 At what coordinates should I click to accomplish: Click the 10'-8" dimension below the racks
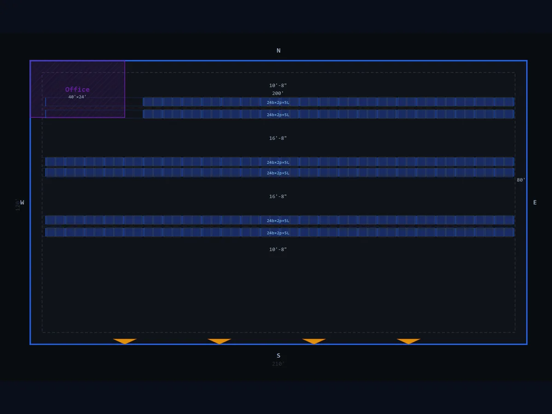pos(278,249)
